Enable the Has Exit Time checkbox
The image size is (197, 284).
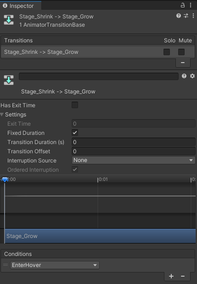pos(75,105)
